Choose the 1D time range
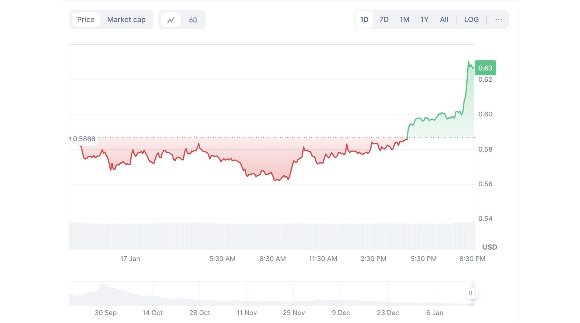The image size is (580, 323). pos(364,20)
